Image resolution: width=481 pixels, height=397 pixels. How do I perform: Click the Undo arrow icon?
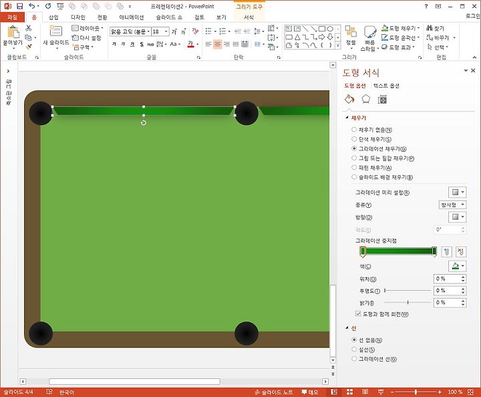pos(31,6)
